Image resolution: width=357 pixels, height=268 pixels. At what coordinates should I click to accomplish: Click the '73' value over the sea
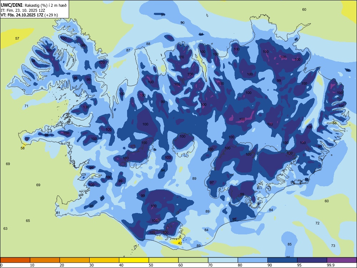coord(333,246)
